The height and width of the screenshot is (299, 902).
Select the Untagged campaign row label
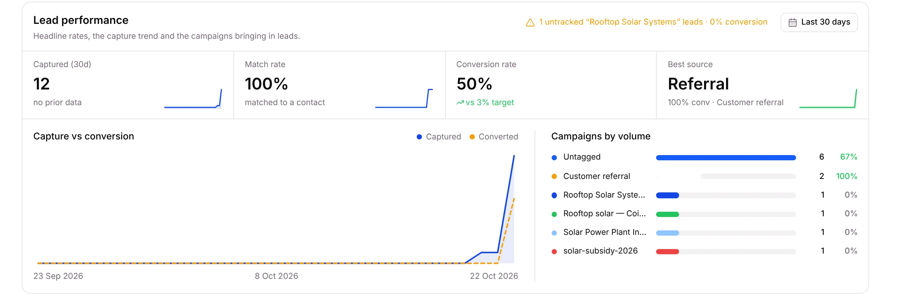pos(582,157)
